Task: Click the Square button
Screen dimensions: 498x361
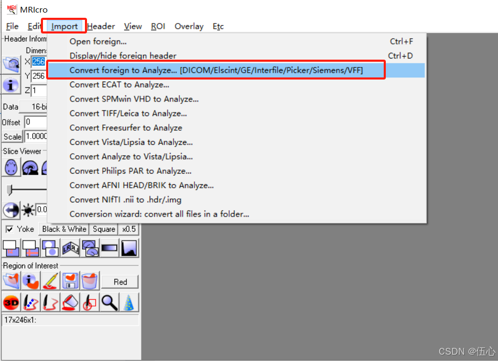Action: click(104, 229)
